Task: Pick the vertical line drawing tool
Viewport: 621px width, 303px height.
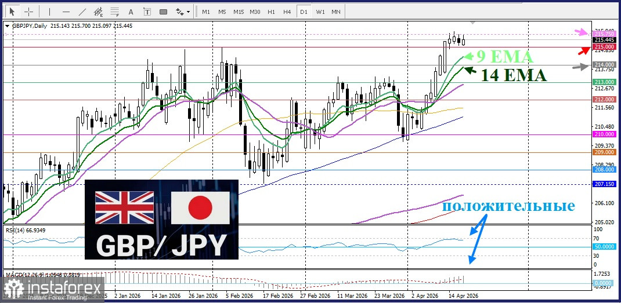Action: coord(49,12)
